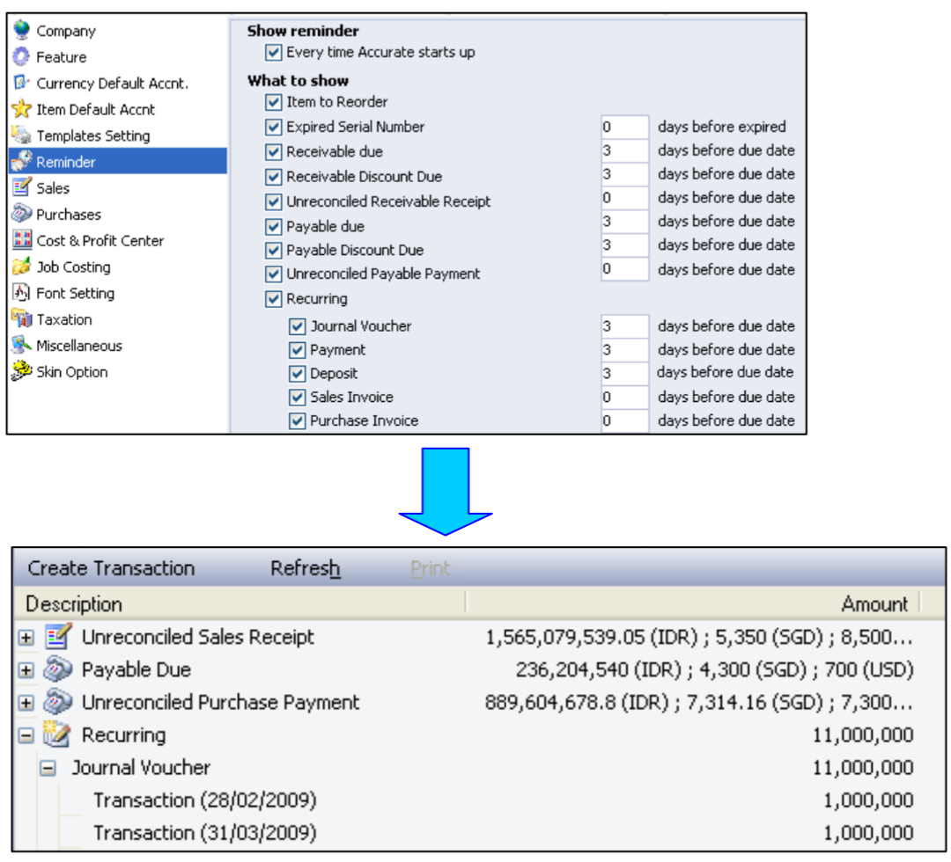
Task: Switch to the Purchases settings page
Action: point(68,215)
